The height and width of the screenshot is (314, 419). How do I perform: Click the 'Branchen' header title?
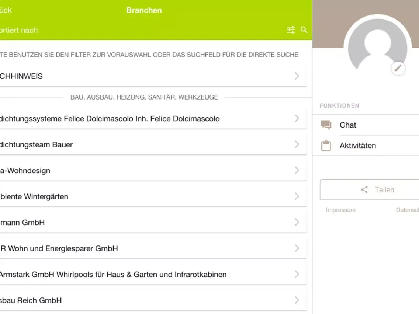click(144, 10)
